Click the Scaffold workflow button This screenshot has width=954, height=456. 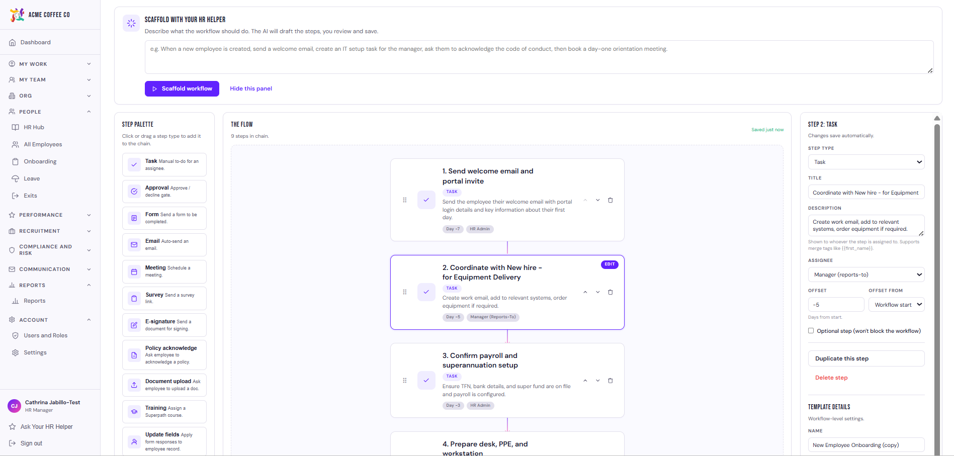point(182,88)
